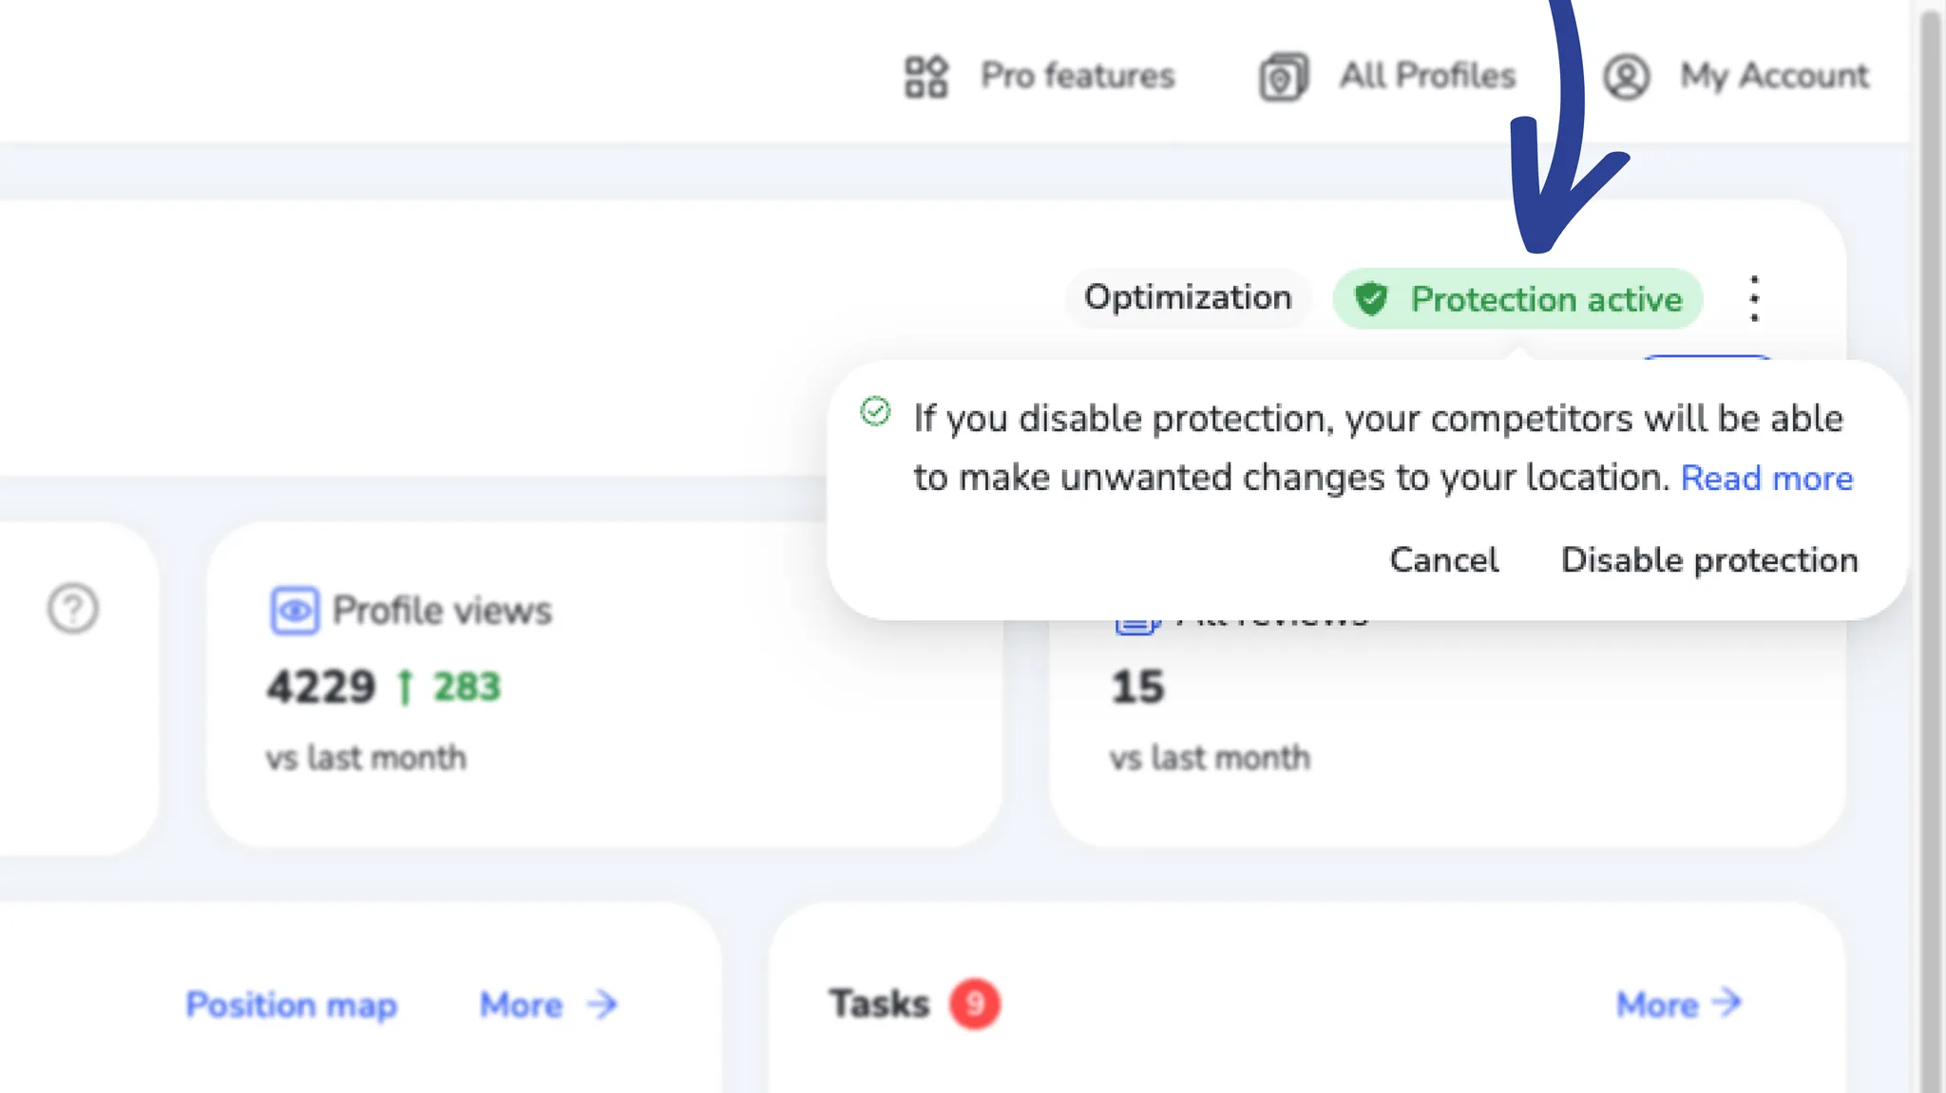Click the Pro features grid icon

[x=925, y=76]
